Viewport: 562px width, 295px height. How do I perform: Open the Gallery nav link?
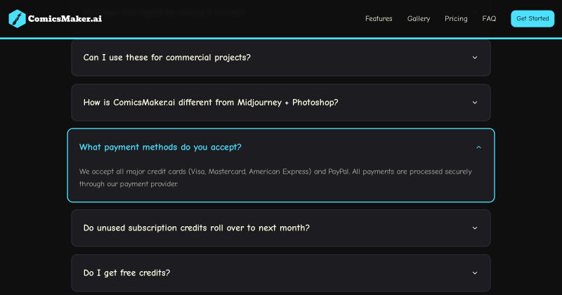pos(418,19)
